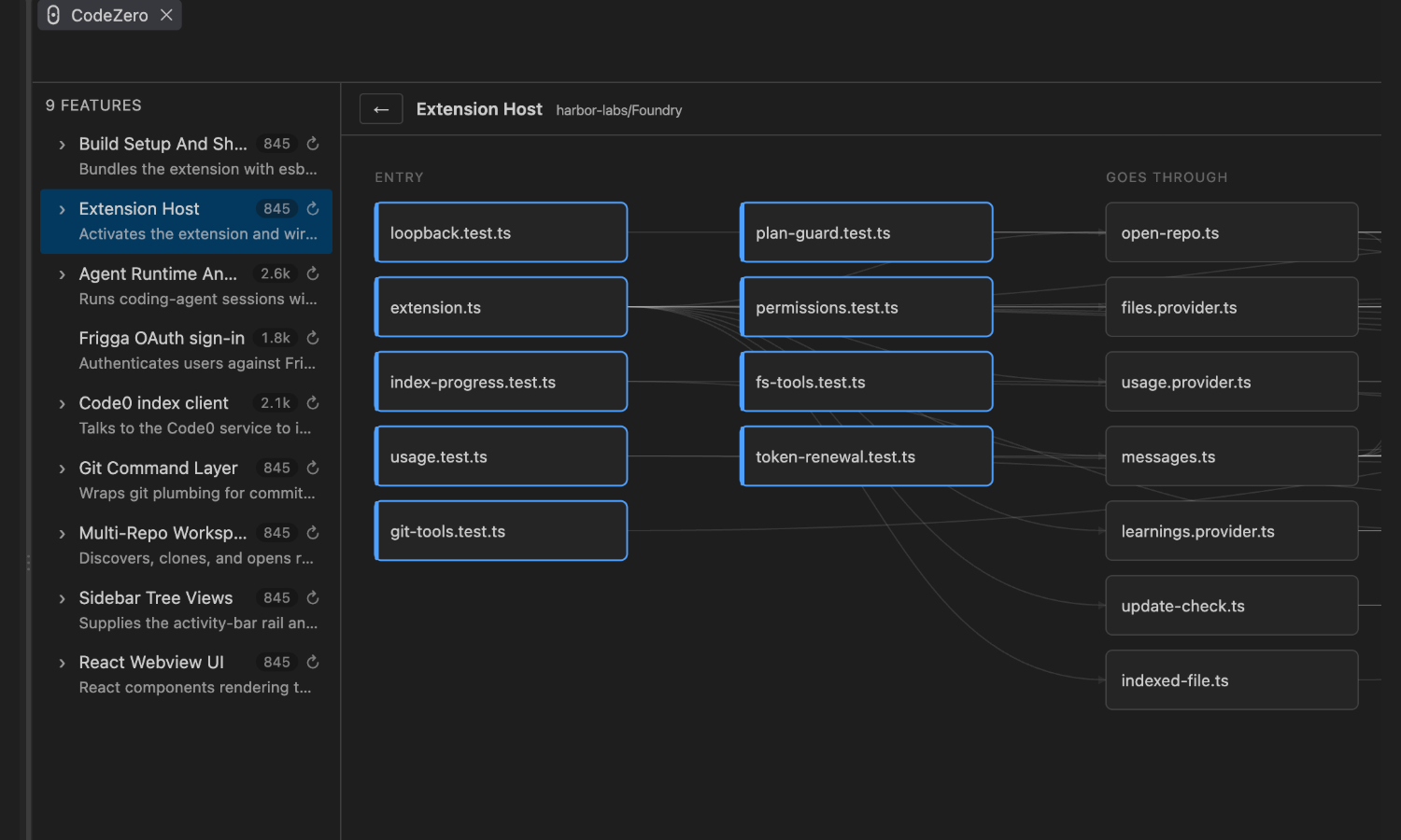
Task: Select Code0 index client feature
Action: (186, 415)
